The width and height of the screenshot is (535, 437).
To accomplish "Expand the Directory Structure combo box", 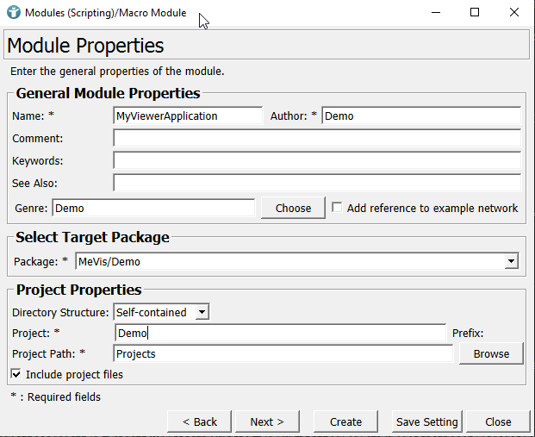I will coord(202,312).
